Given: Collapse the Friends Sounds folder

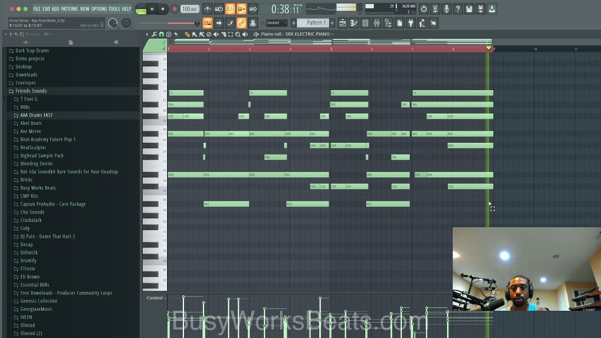Looking at the screenshot, I should click(x=31, y=91).
